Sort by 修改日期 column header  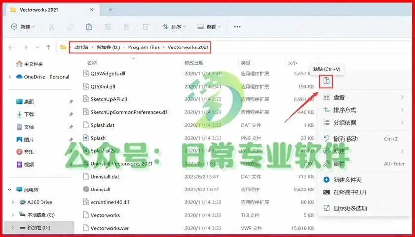pos(194,63)
